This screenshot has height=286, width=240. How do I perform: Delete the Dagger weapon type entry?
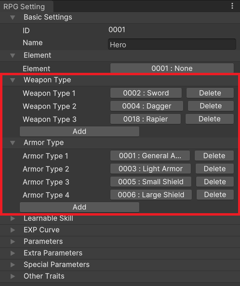(211, 106)
